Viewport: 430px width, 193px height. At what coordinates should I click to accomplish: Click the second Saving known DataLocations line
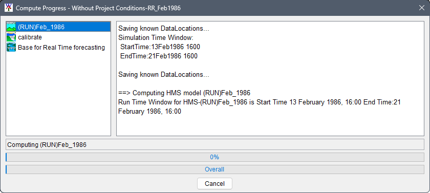(x=164, y=75)
